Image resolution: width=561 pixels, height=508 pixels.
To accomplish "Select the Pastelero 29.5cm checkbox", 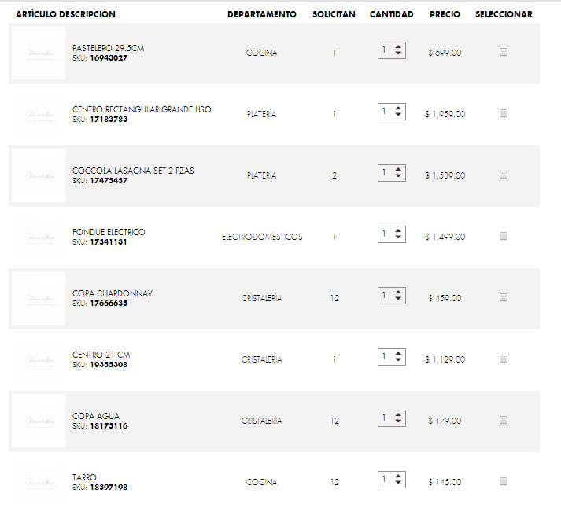I will (504, 52).
